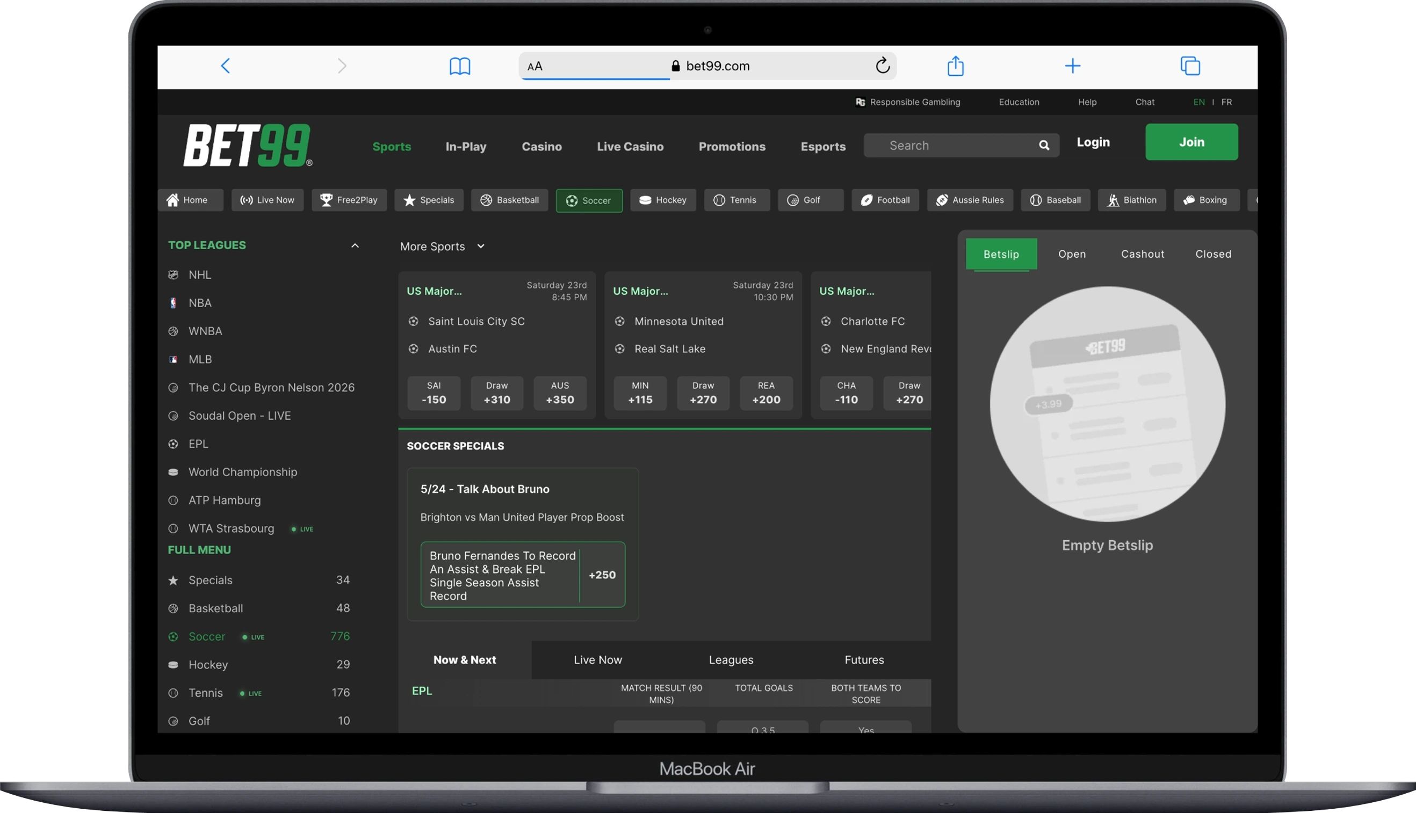Screen dimensions: 1416x813
Task: Collapse the Top Leagues section chevron
Action: coord(355,245)
